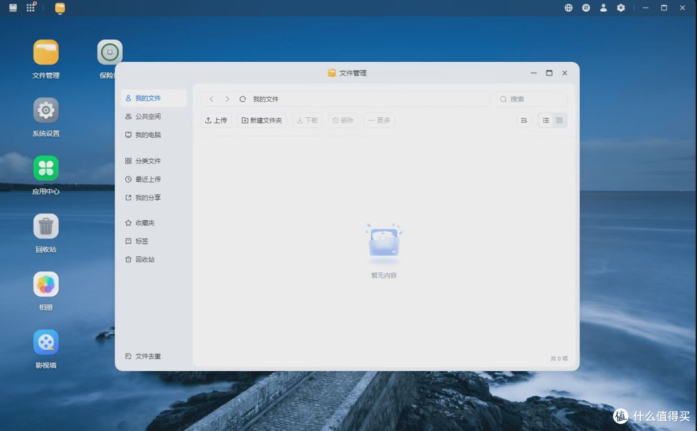Open the 回收站 desktop icon
Viewport: 697px width, 431px height.
pos(46,226)
